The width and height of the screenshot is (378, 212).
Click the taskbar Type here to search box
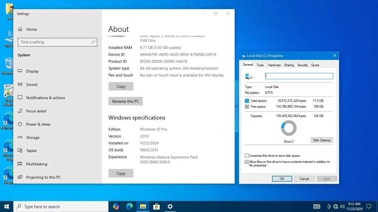click(61, 206)
